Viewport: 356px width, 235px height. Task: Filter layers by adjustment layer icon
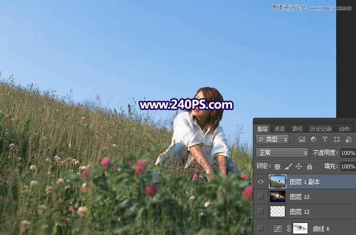[313, 139]
